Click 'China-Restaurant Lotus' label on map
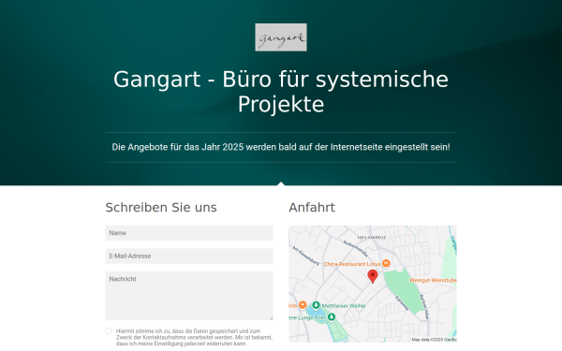The width and height of the screenshot is (562, 351). pos(352,264)
